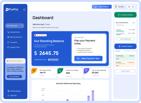Open the Annual Physical claim card
The width and height of the screenshot is (141, 103).
point(125,57)
